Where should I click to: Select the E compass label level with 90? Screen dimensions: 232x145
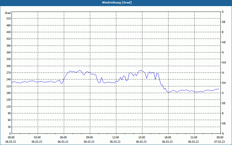(x=223, y=113)
